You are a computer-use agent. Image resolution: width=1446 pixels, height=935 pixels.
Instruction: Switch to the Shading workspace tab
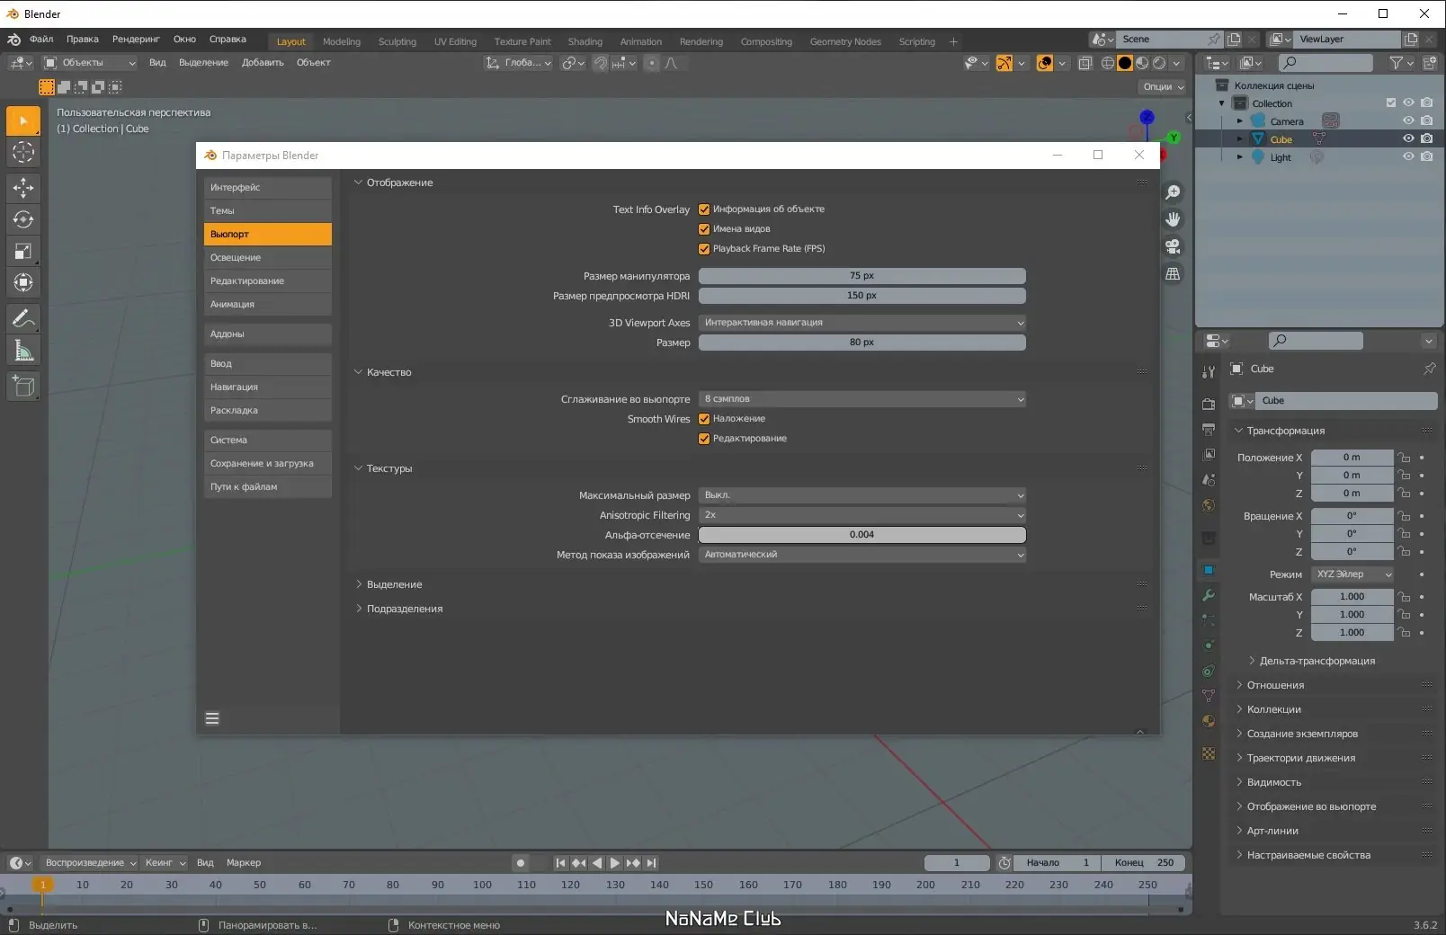coord(585,41)
